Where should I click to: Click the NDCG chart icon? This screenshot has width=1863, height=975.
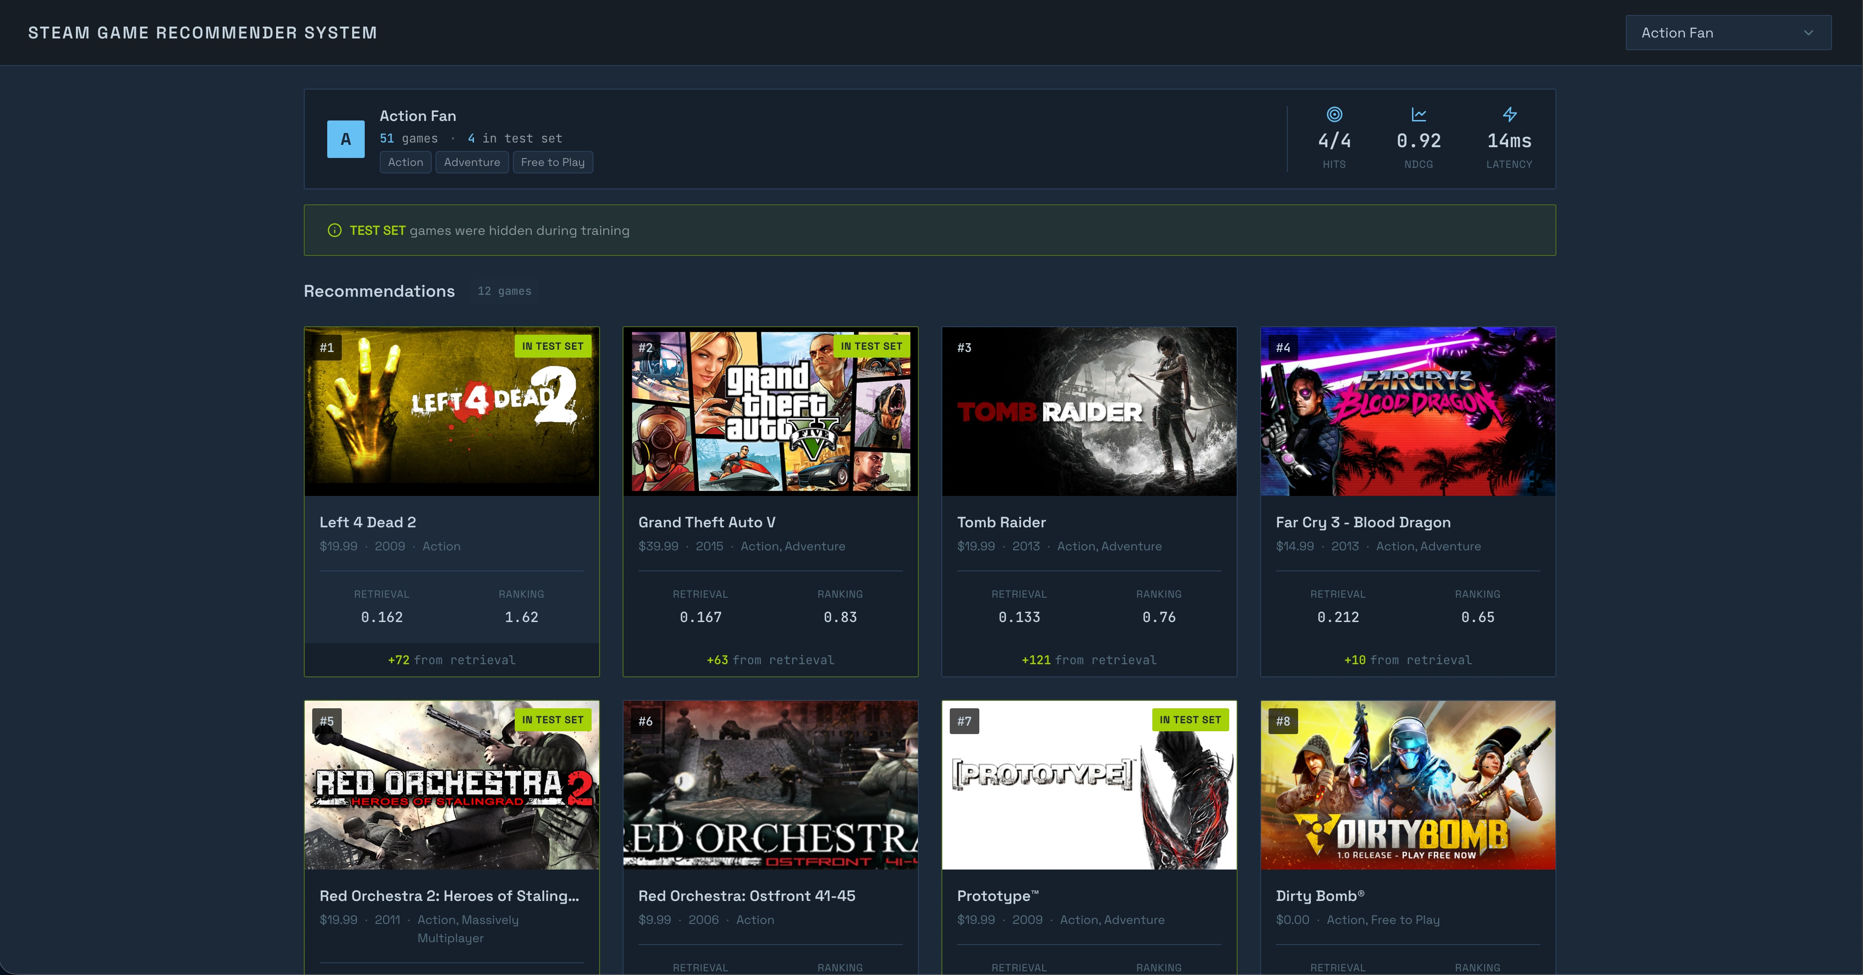click(1418, 114)
